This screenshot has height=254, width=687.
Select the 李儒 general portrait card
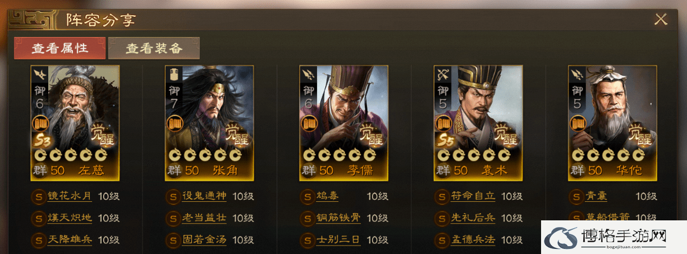(343, 123)
